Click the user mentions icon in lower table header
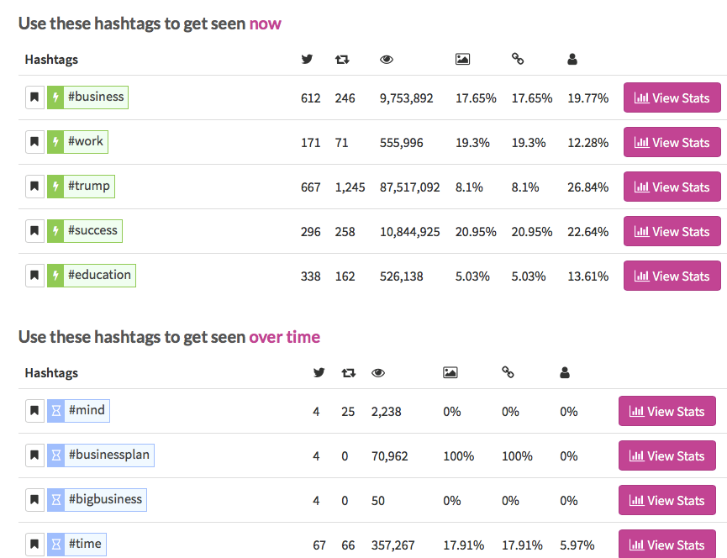 (x=565, y=372)
